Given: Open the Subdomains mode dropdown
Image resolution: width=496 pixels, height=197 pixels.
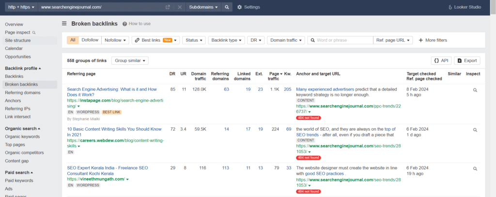Looking at the screenshot, I should pos(203,7).
